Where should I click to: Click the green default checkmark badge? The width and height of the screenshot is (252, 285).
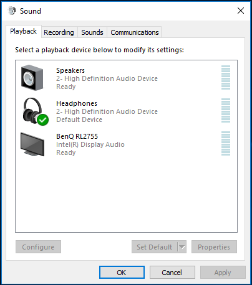(x=43, y=119)
